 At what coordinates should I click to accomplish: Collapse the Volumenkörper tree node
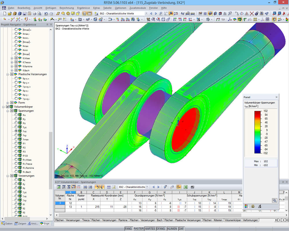tap(3, 107)
